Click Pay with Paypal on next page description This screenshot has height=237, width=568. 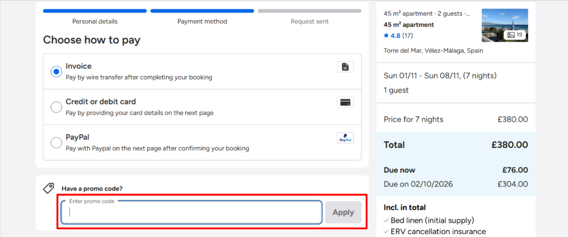pos(157,148)
